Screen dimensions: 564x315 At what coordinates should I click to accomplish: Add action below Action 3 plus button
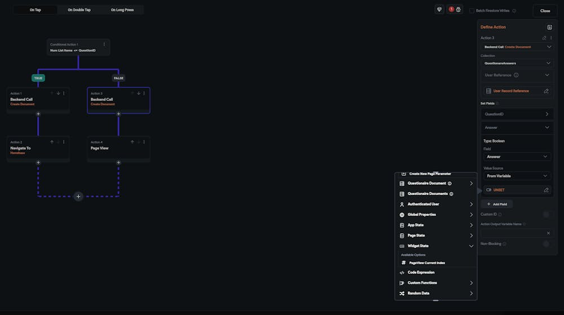(118, 114)
